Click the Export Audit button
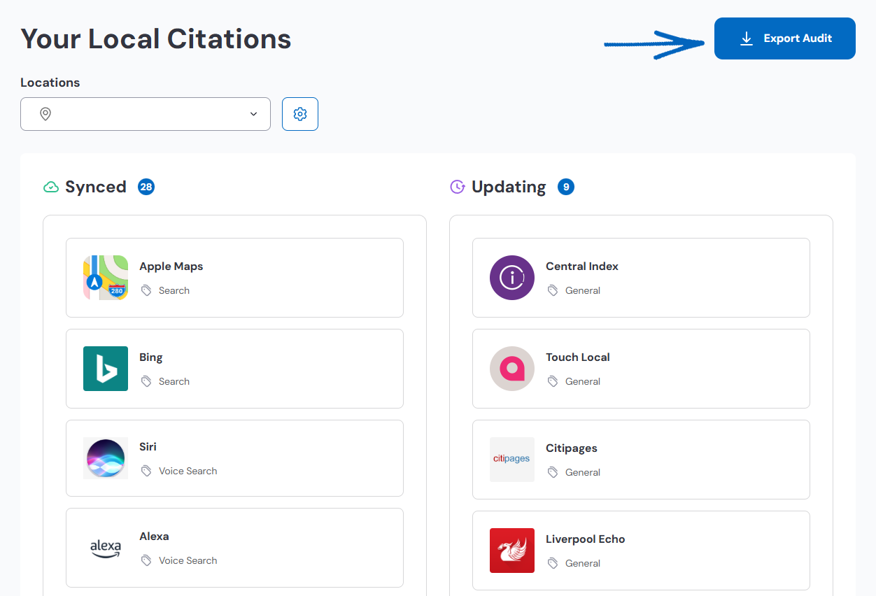 coord(784,38)
